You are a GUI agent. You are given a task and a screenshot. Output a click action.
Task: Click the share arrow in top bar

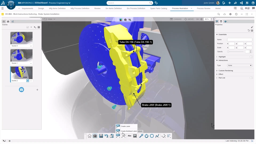click(x=235, y=3)
